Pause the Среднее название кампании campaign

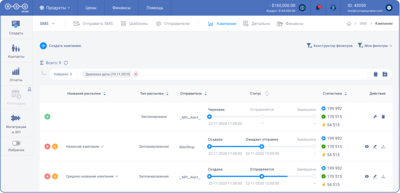[x=55, y=176]
